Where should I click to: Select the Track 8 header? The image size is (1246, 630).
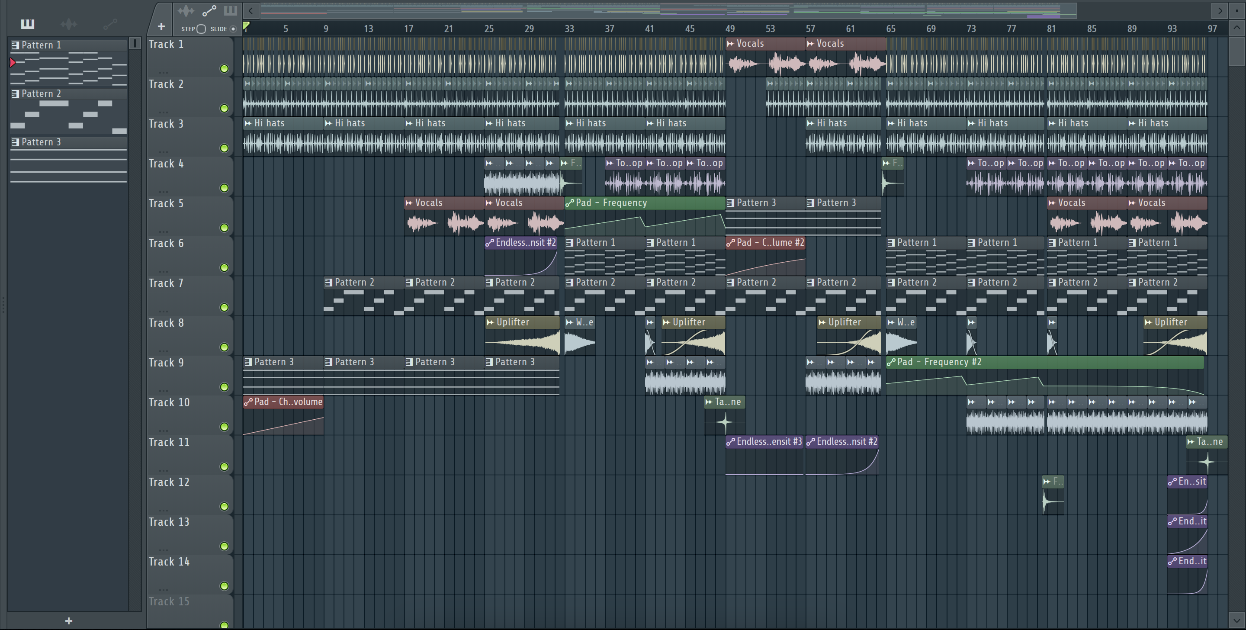point(189,335)
